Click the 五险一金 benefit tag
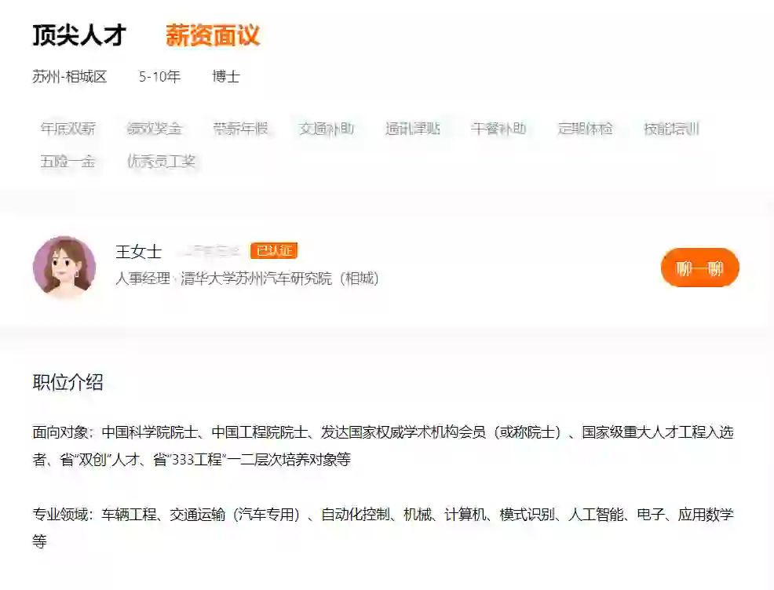The height and width of the screenshot is (590, 774). point(69,162)
